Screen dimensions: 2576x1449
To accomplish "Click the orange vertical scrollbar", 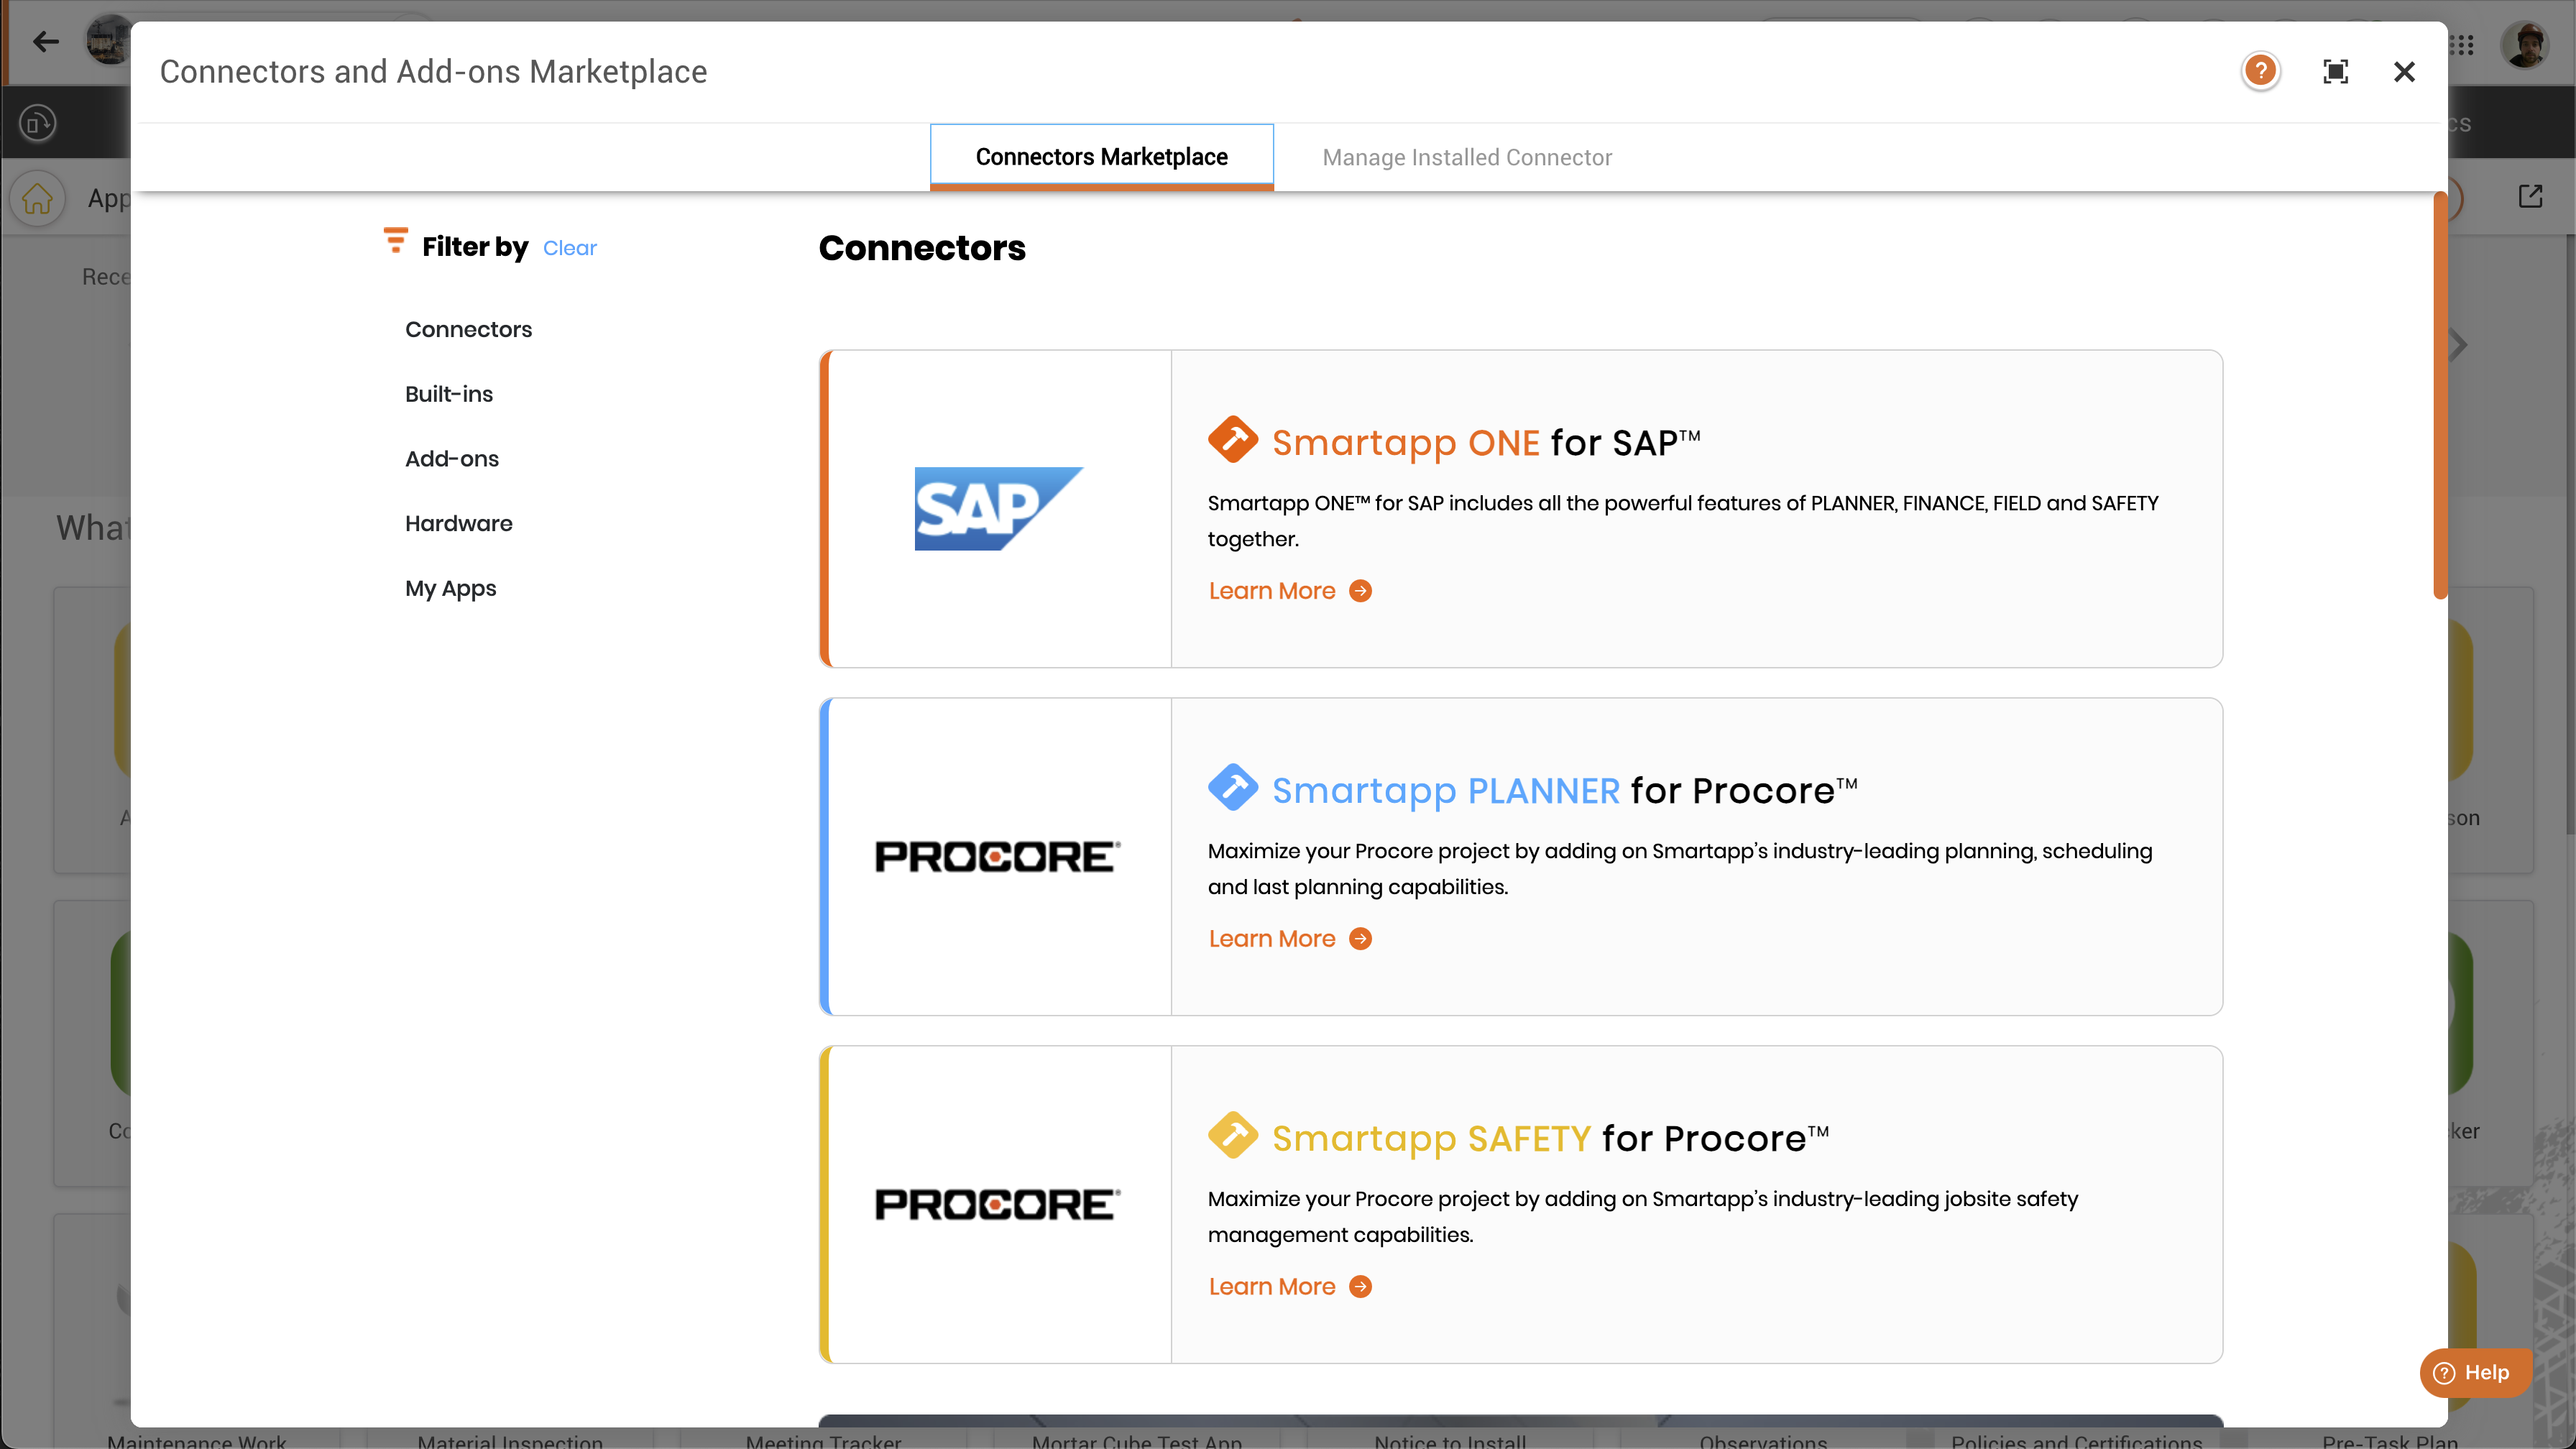I will click(2440, 395).
